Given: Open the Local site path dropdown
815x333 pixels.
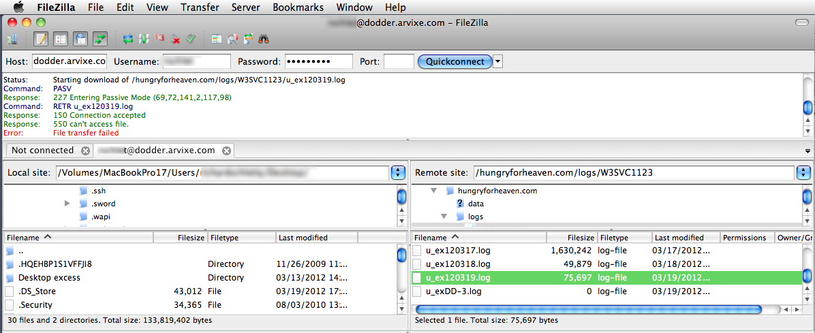Looking at the screenshot, I should [x=398, y=172].
